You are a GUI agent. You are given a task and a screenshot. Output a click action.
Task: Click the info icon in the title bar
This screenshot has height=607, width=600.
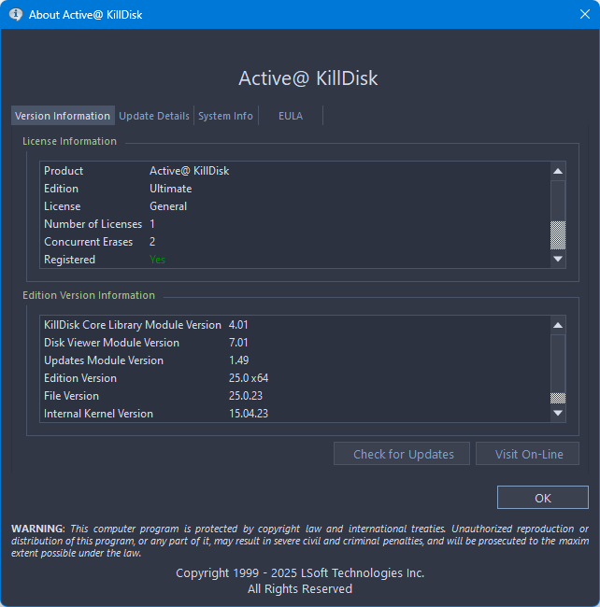pyautogui.click(x=16, y=14)
